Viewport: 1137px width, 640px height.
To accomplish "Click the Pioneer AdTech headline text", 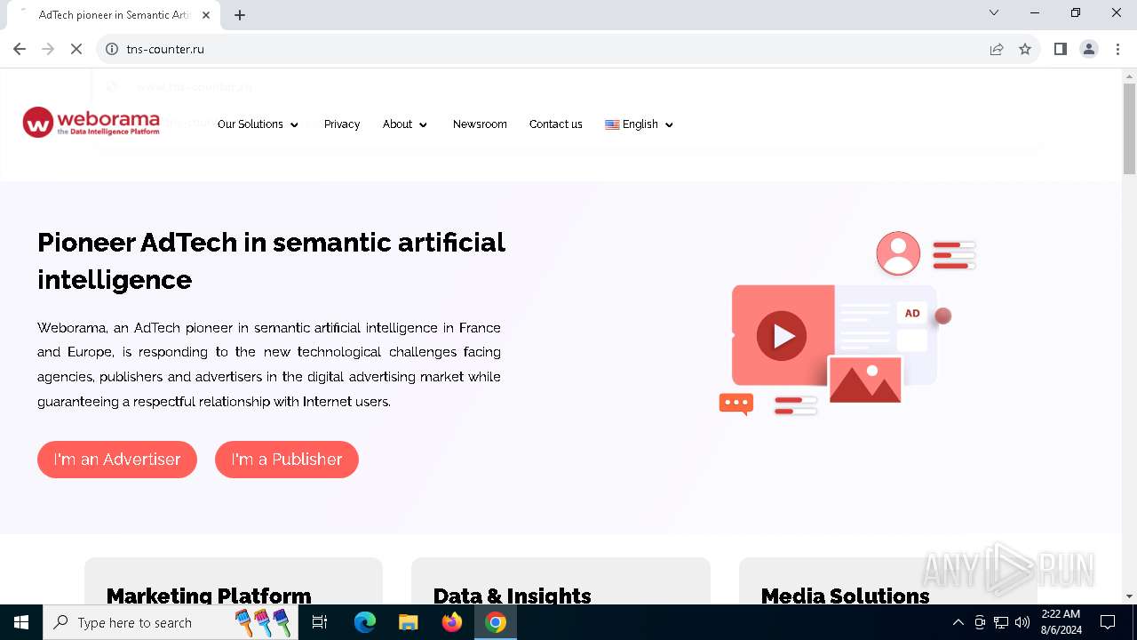I will (x=271, y=260).
